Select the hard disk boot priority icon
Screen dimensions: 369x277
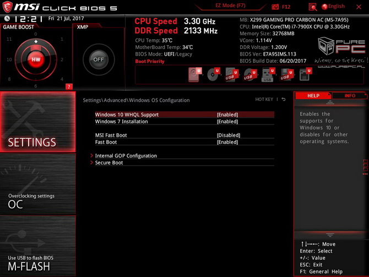tap(195, 74)
